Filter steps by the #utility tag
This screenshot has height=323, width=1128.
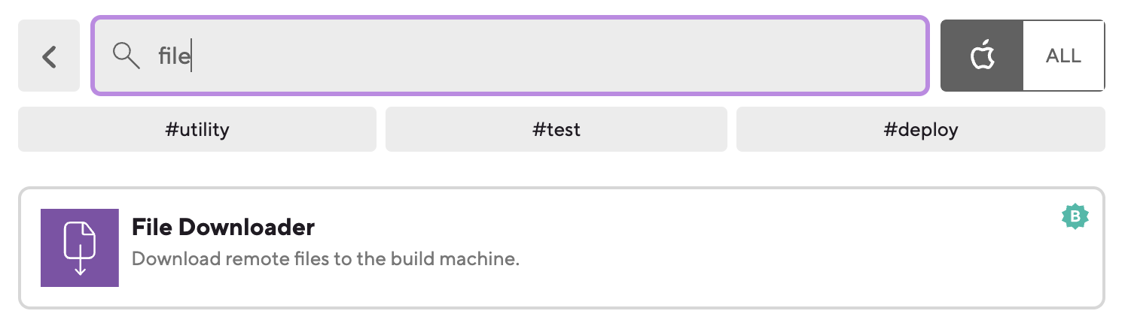pyautogui.click(x=197, y=129)
